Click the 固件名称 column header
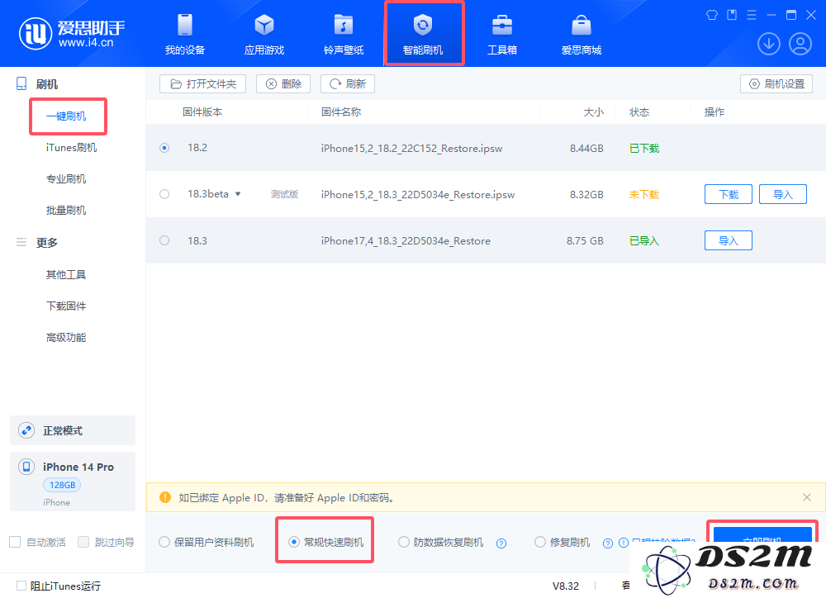 click(x=341, y=112)
